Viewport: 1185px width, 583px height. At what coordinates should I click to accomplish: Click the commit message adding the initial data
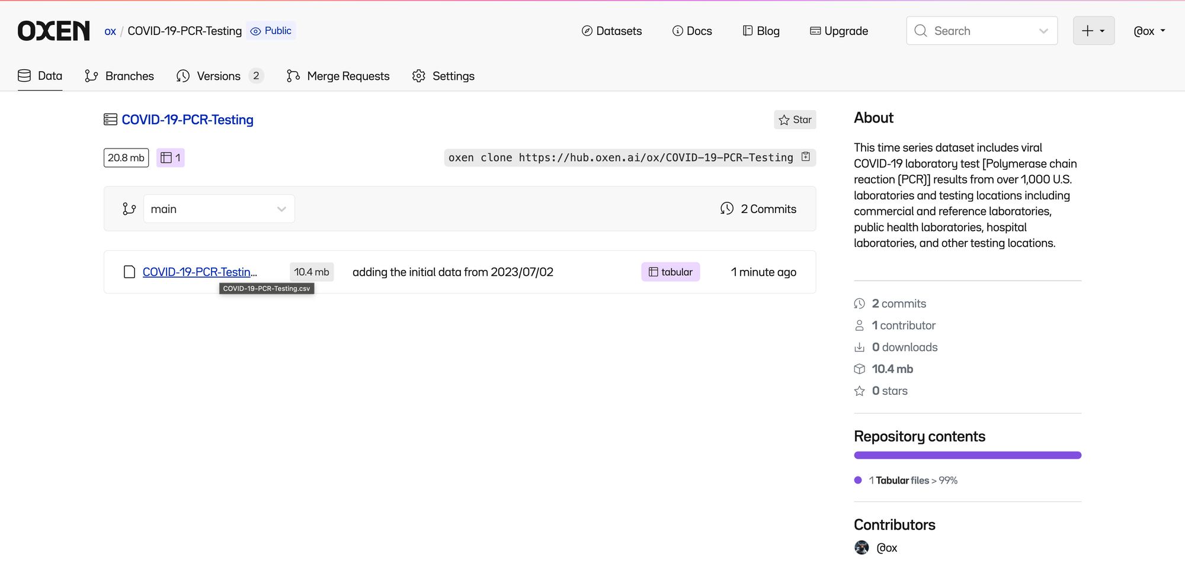pyautogui.click(x=453, y=272)
